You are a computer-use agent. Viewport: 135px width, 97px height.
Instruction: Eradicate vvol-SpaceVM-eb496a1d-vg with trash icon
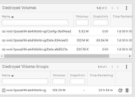point(127,90)
